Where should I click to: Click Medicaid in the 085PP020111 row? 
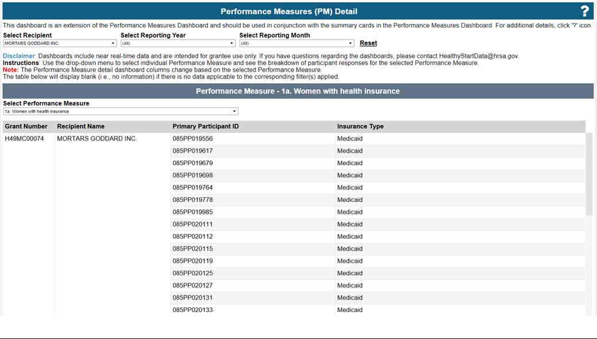tap(350, 224)
